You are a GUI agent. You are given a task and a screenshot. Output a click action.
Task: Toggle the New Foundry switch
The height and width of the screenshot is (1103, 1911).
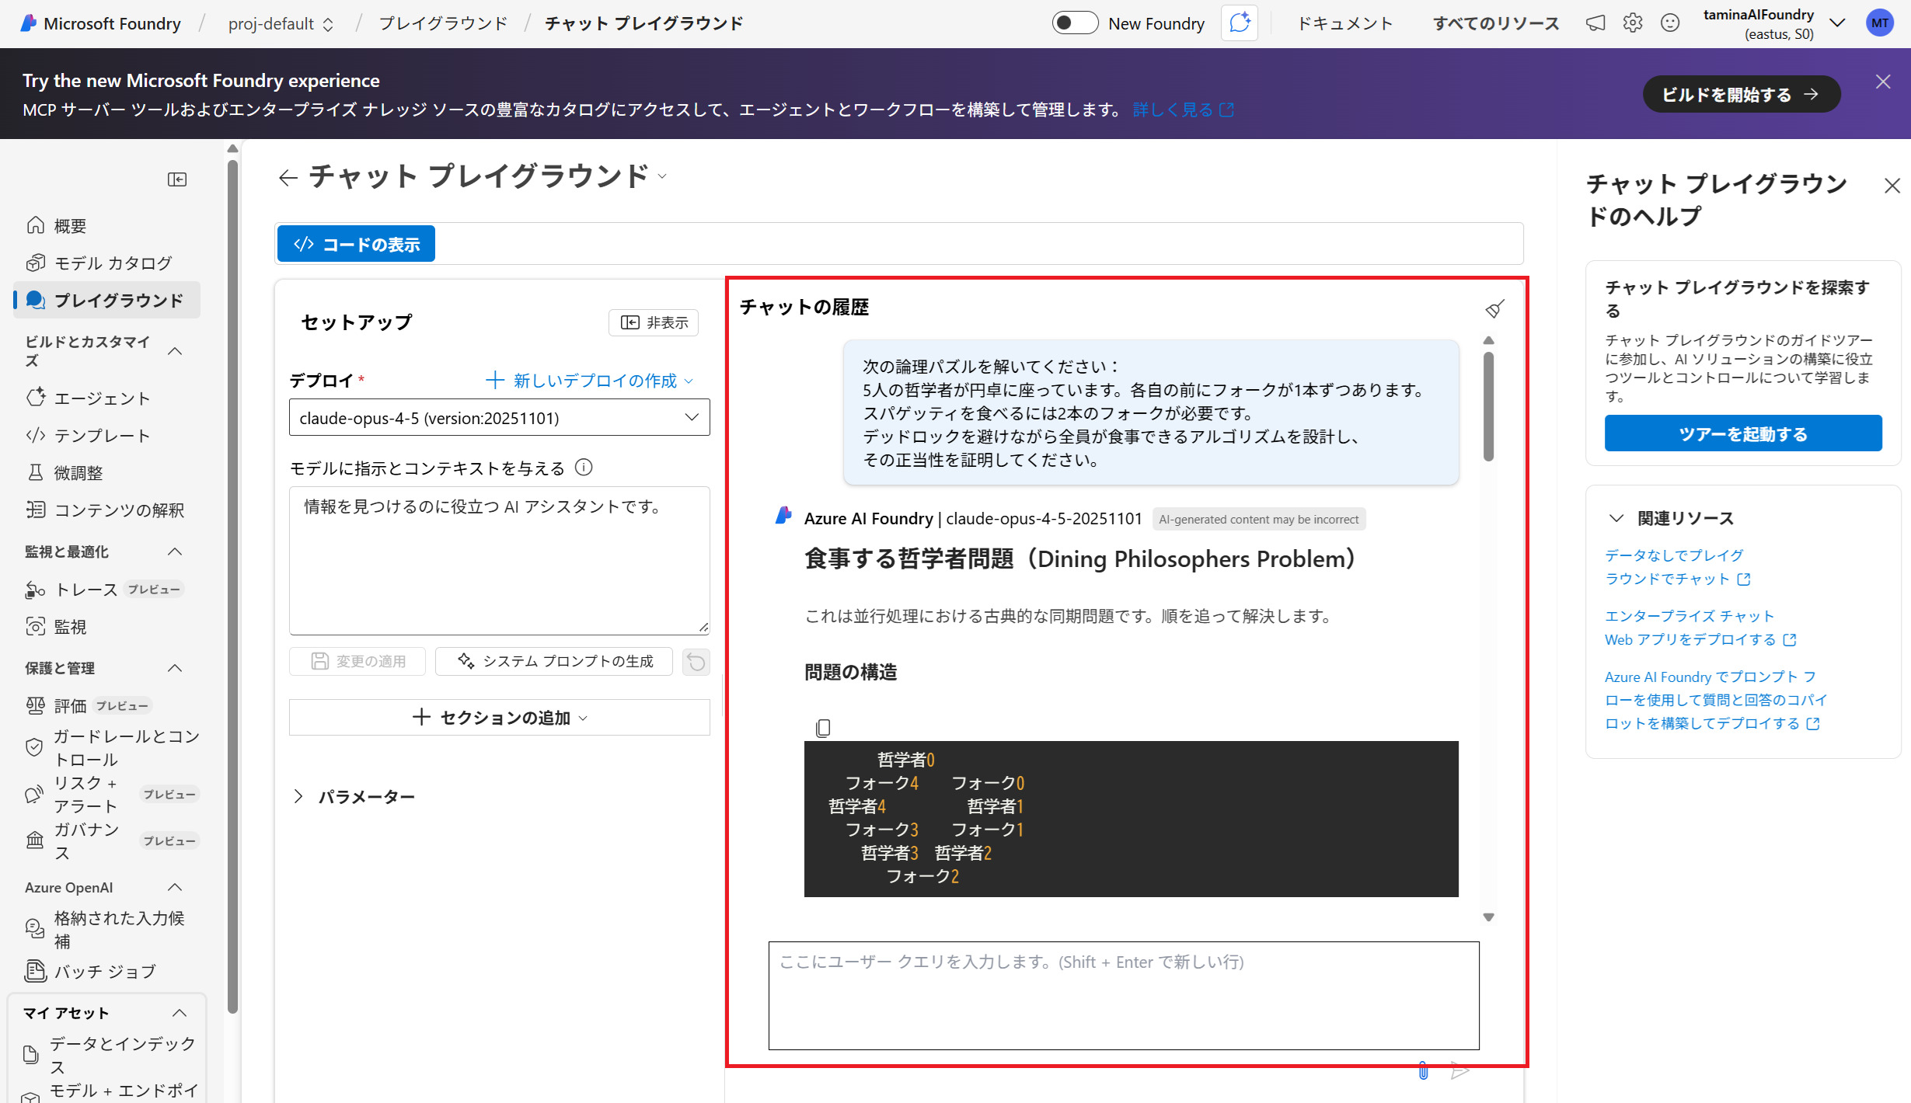coord(1075,23)
